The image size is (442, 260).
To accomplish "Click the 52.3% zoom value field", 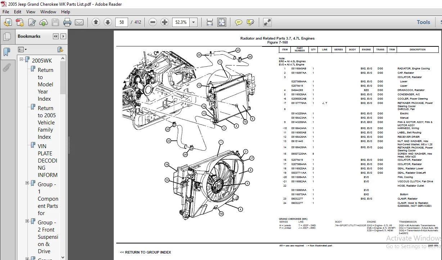I will (x=181, y=22).
